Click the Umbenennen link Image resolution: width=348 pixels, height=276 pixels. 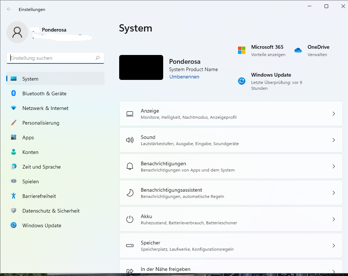point(184,77)
